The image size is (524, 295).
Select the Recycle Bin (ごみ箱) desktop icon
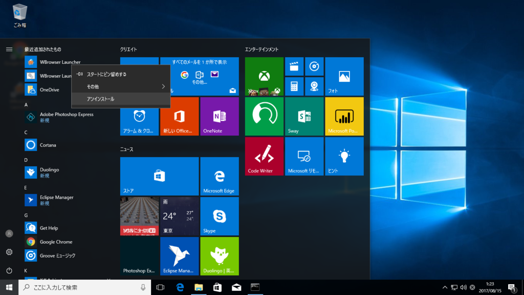coord(20,16)
